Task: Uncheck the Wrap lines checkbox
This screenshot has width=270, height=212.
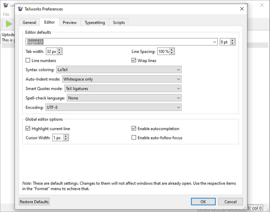Action: (134, 60)
